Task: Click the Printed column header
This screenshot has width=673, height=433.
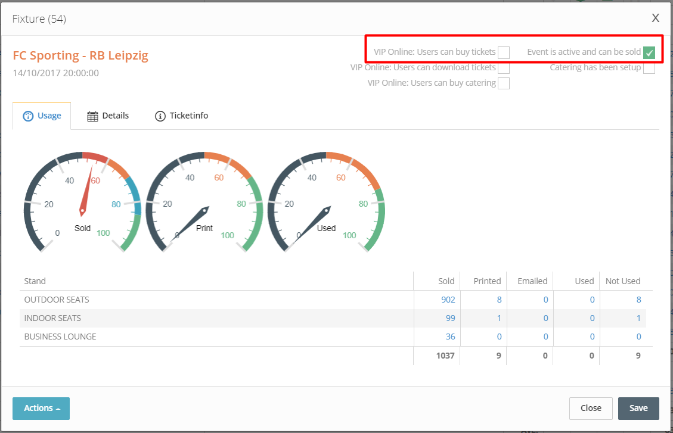Action: point(487,281)
